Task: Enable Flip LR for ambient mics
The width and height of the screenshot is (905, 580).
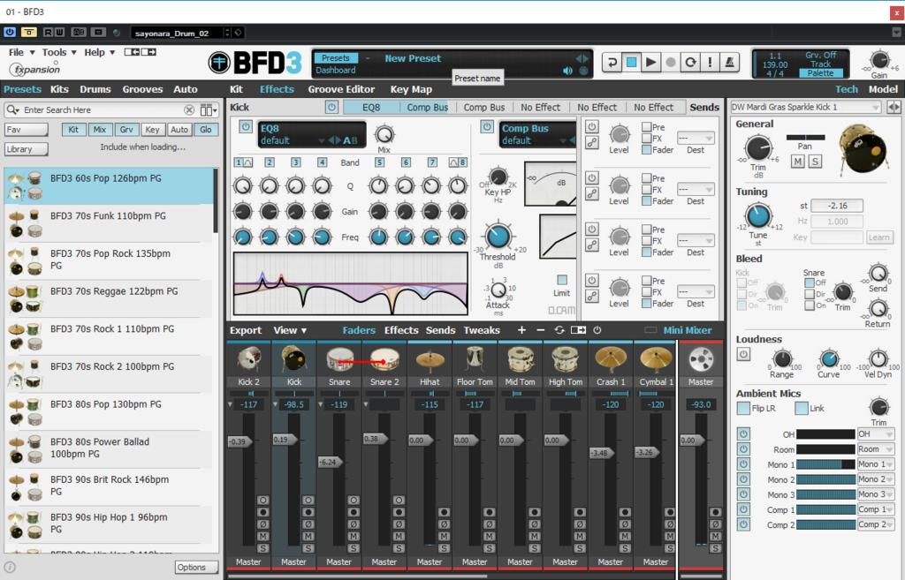Action: coord(743,408)
